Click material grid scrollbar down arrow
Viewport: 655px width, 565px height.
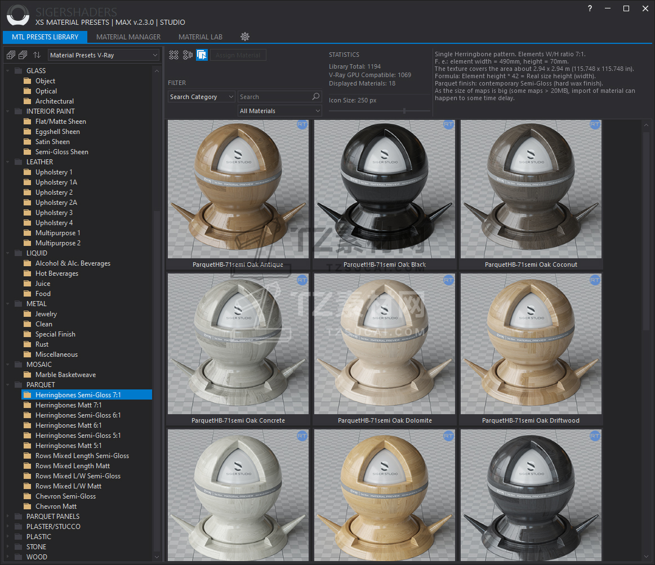tap(646, 557)
